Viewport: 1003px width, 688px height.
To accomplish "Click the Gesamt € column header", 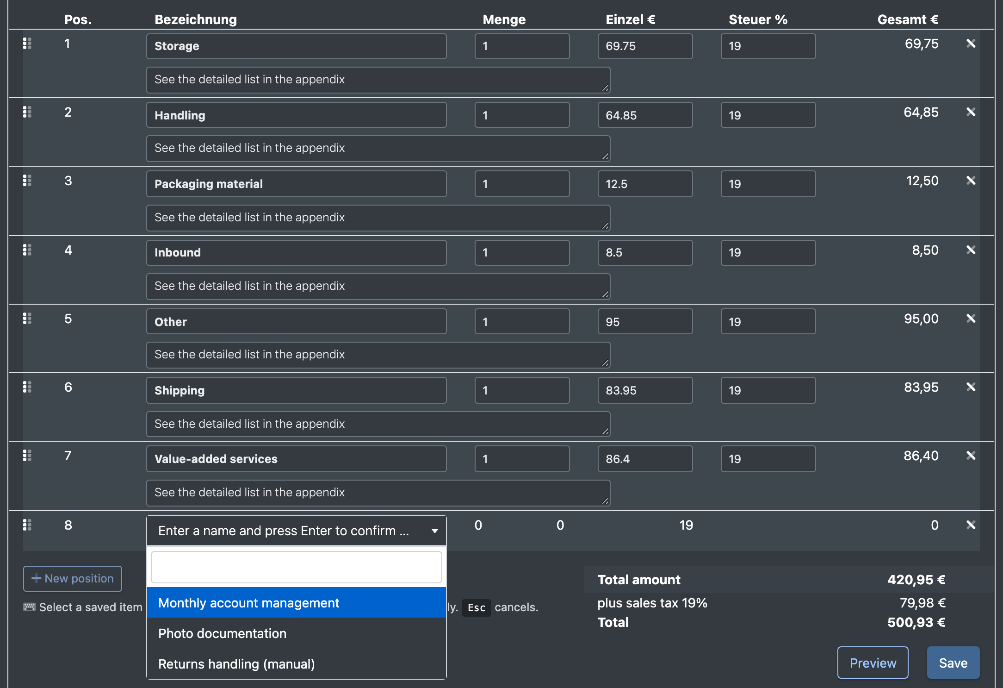I will [x=908, y=19].
